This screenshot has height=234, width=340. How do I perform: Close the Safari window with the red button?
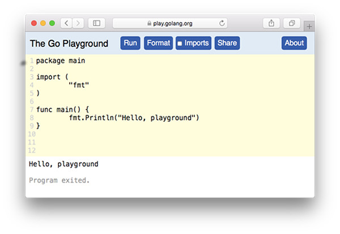34,23
